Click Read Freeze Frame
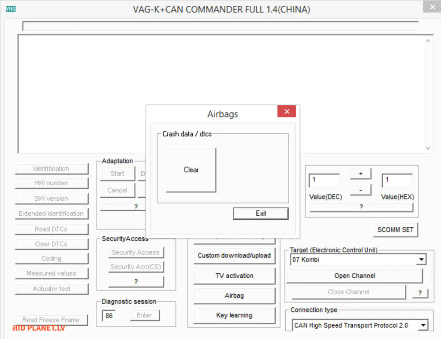 tap(52, 320)
